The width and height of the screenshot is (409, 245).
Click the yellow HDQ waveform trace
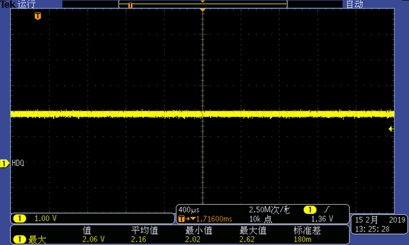[x=203, y=114]
